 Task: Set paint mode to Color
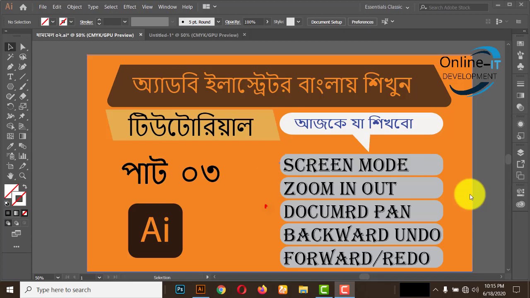pyautogui.click(x=8, y=213)
